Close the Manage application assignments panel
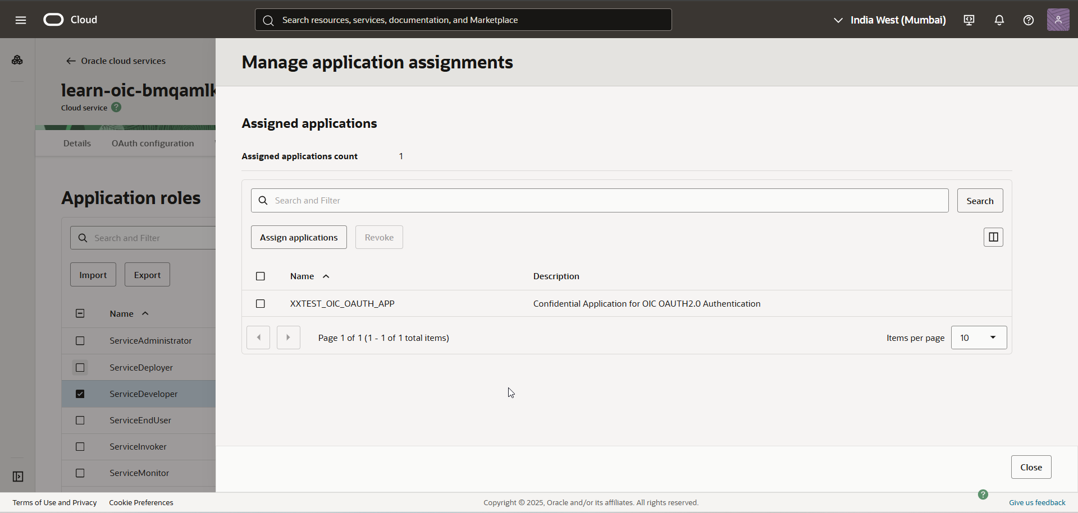Image resolution: width=1078 pixels, height=513 pixels. (1030, 467)
